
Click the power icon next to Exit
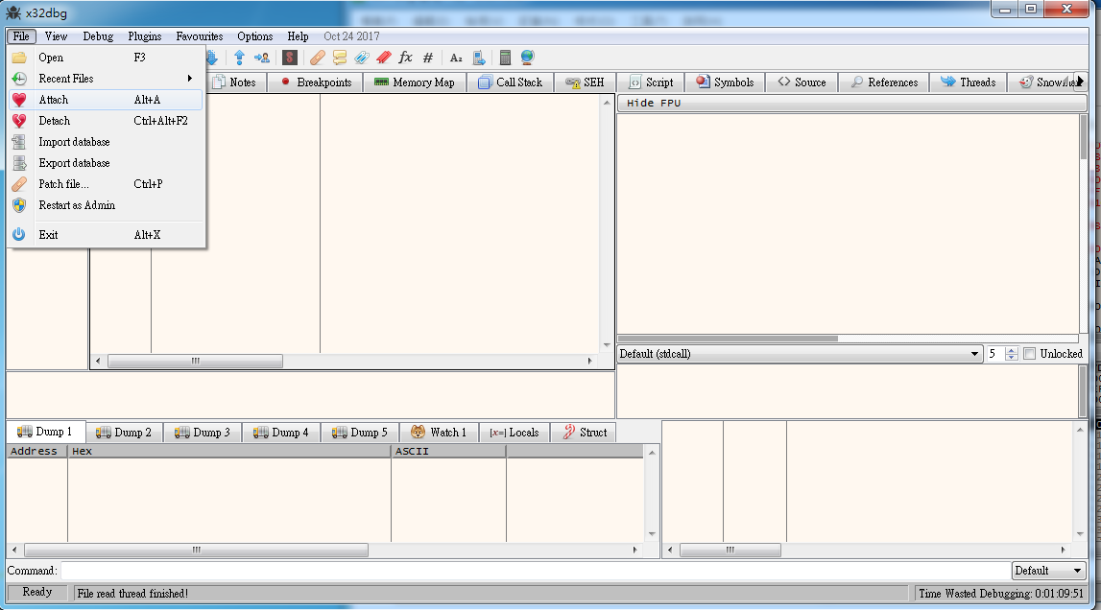(x=19, y=234)
